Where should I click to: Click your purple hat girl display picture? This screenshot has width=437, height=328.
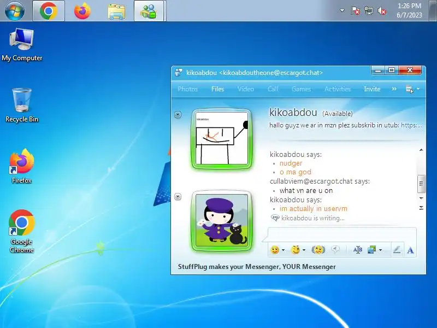[222, 221]
